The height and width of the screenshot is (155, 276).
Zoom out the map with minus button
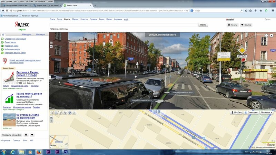[51, 117]
